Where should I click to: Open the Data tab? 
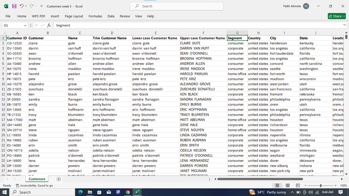pos(111,16)
